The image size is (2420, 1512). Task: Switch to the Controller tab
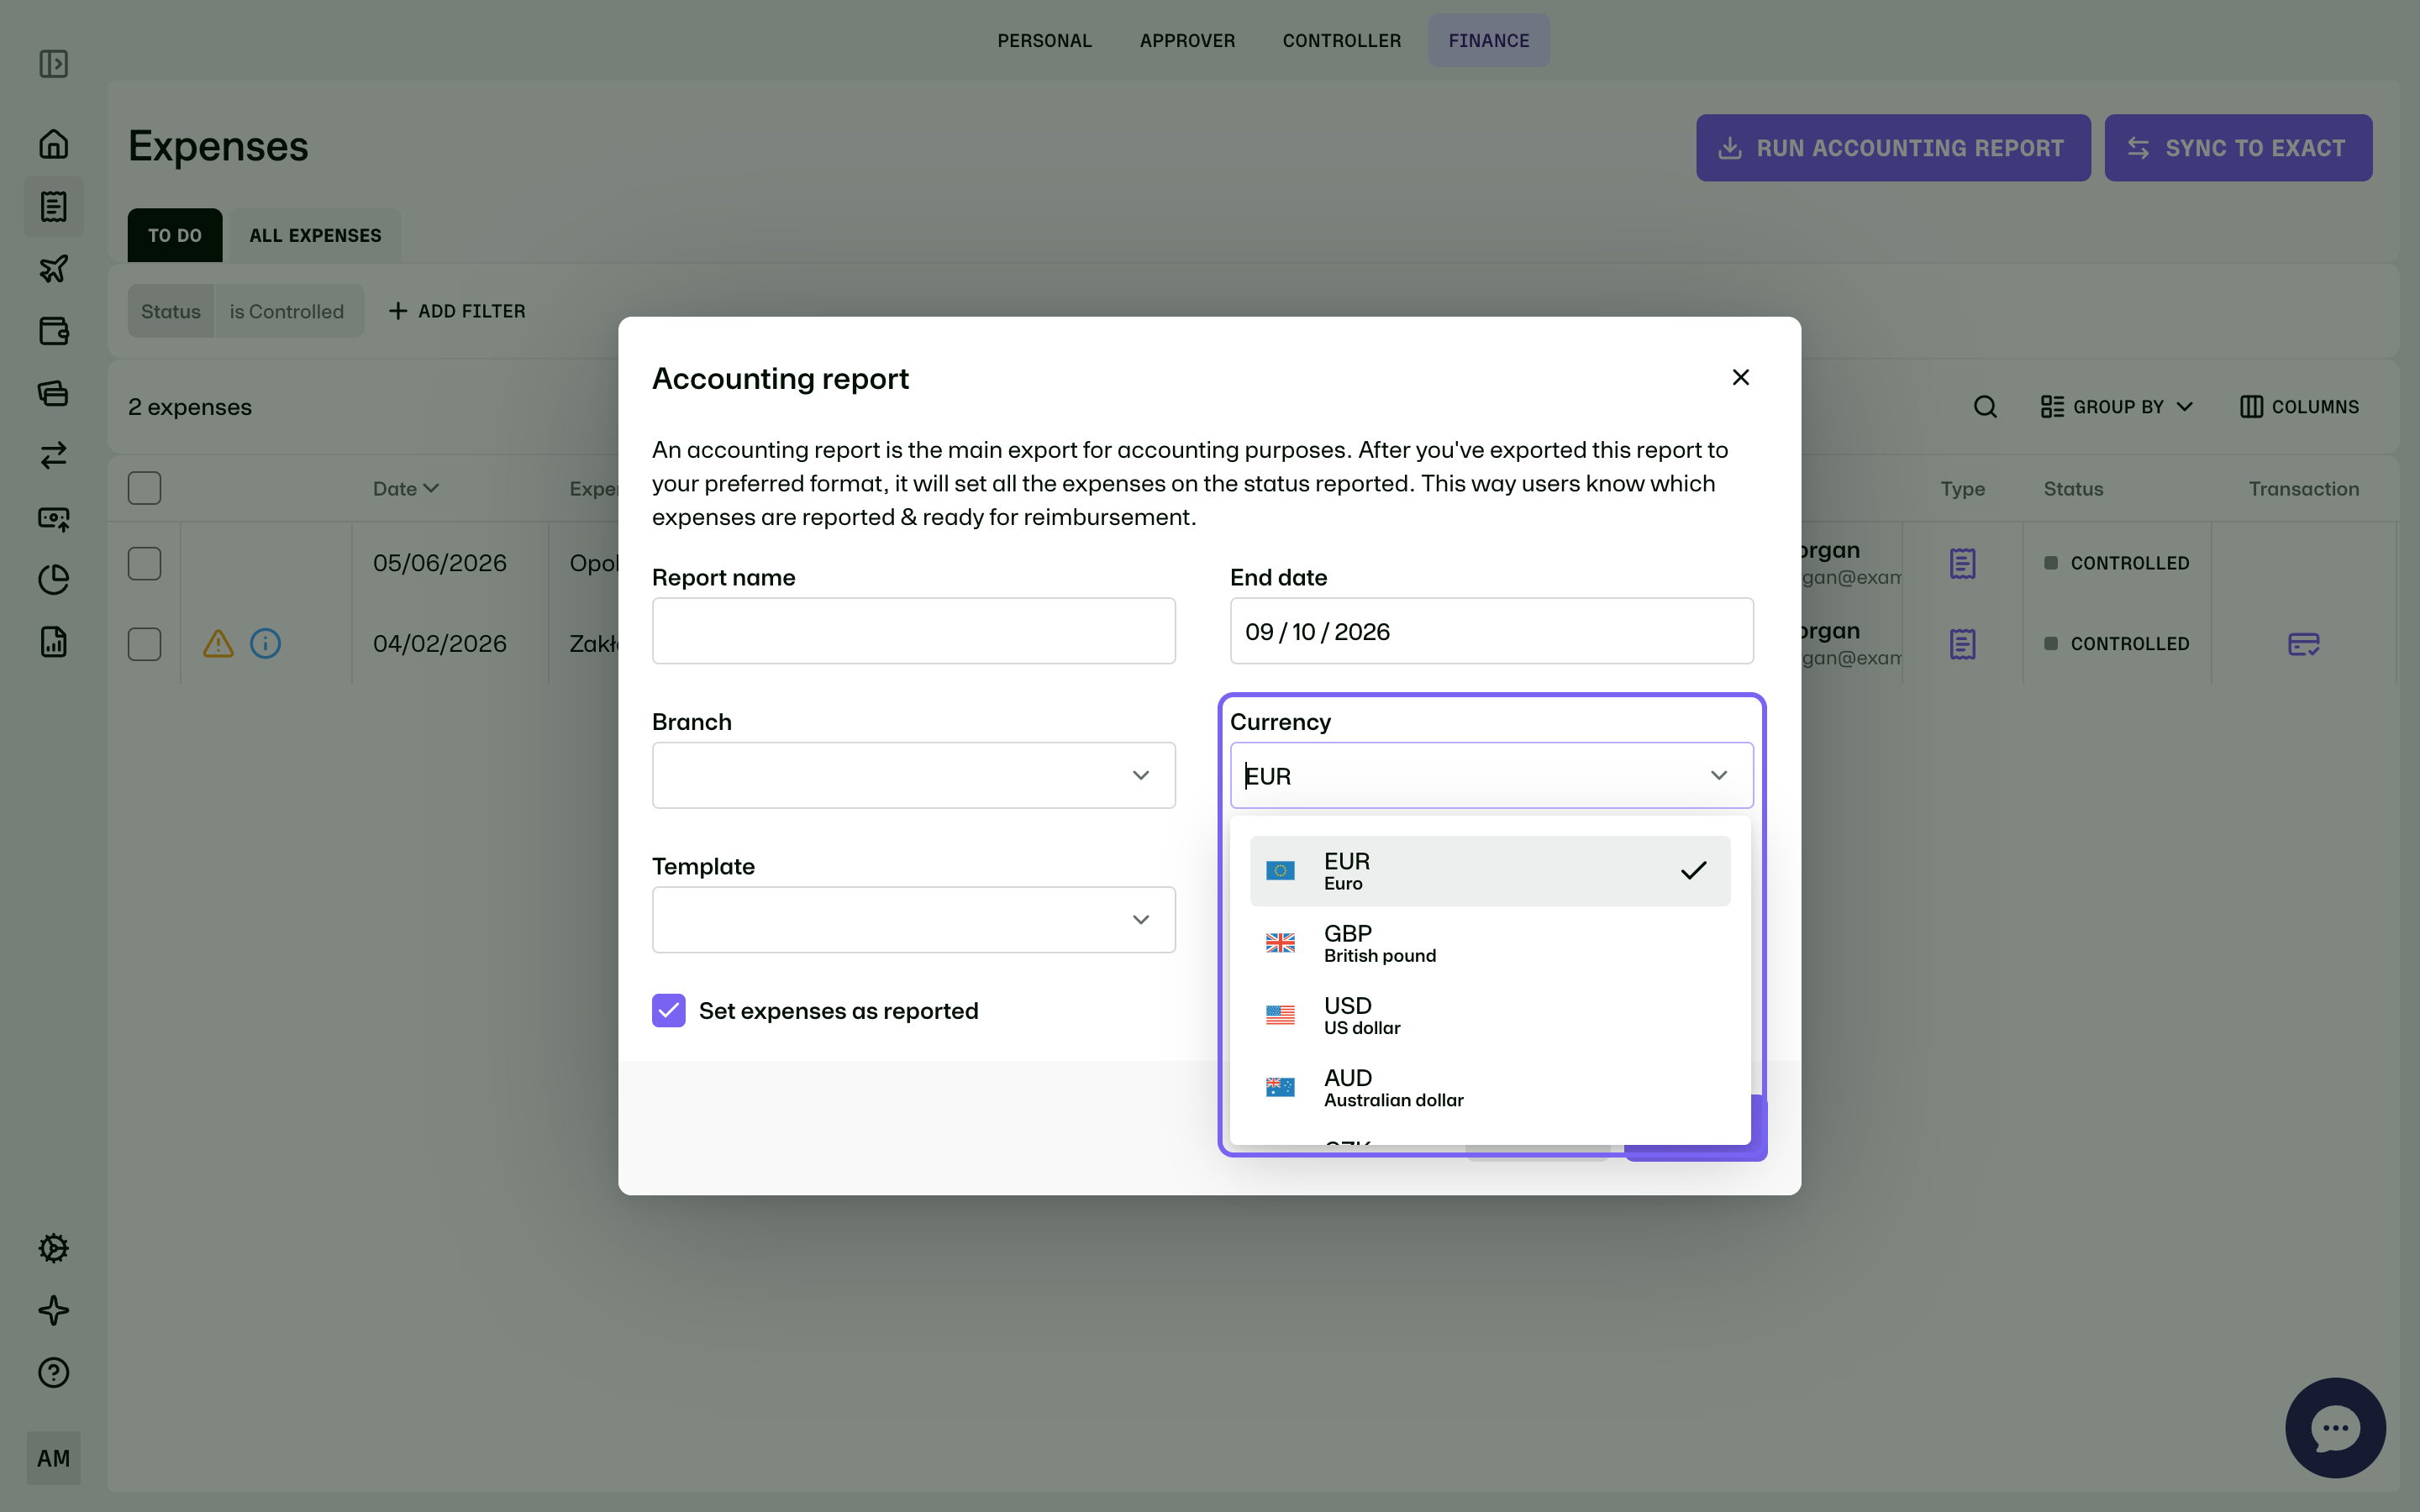click(1342, 41)
